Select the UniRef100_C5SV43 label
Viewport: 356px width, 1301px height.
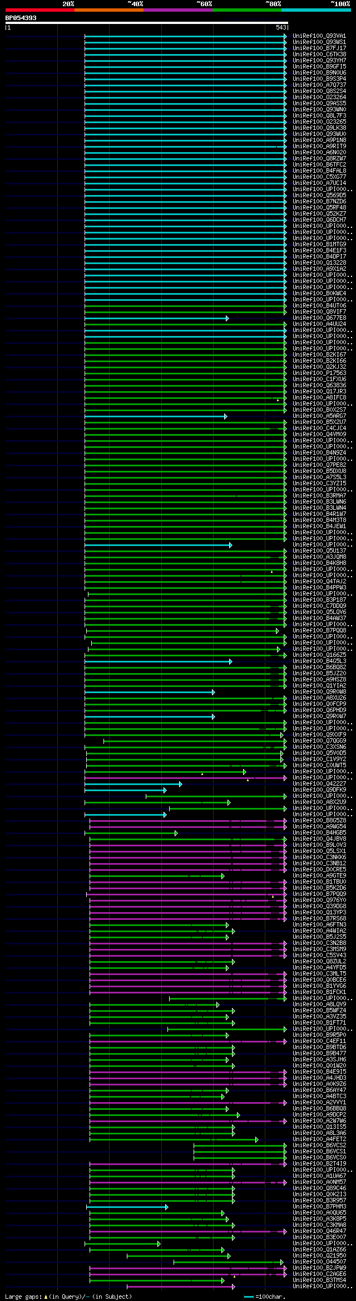point(319,955)
